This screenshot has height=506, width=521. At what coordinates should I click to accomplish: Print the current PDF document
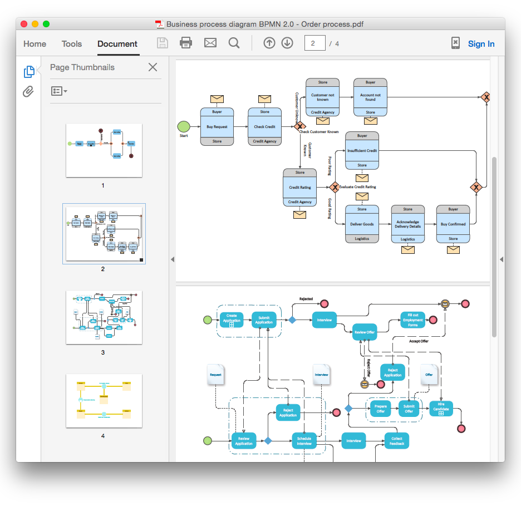point(186,43)
